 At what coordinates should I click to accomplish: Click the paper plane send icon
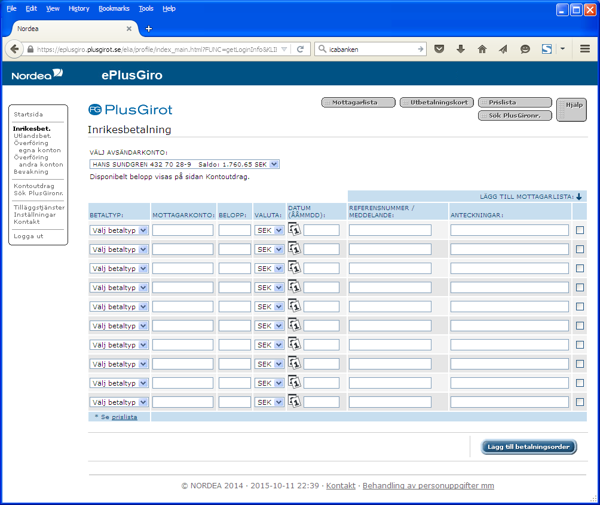click(x=503, y=49)
